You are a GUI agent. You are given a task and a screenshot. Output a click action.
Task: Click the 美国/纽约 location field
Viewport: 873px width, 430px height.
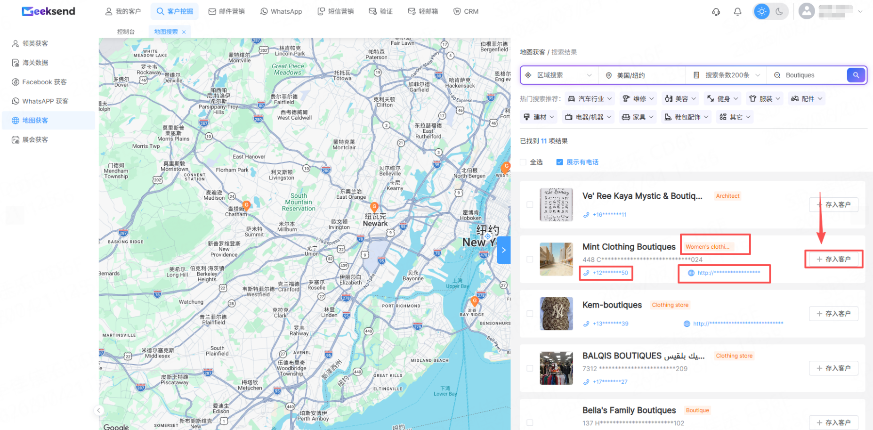pyautogui.click(x=642, y=75)
